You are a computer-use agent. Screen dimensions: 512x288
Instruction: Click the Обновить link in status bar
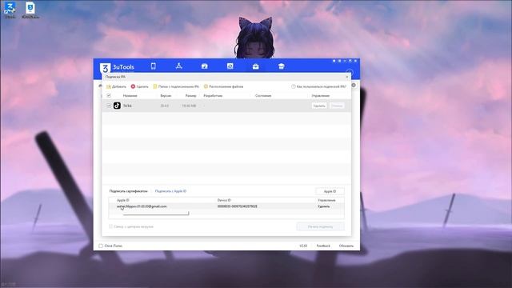(x=346, y=246)
